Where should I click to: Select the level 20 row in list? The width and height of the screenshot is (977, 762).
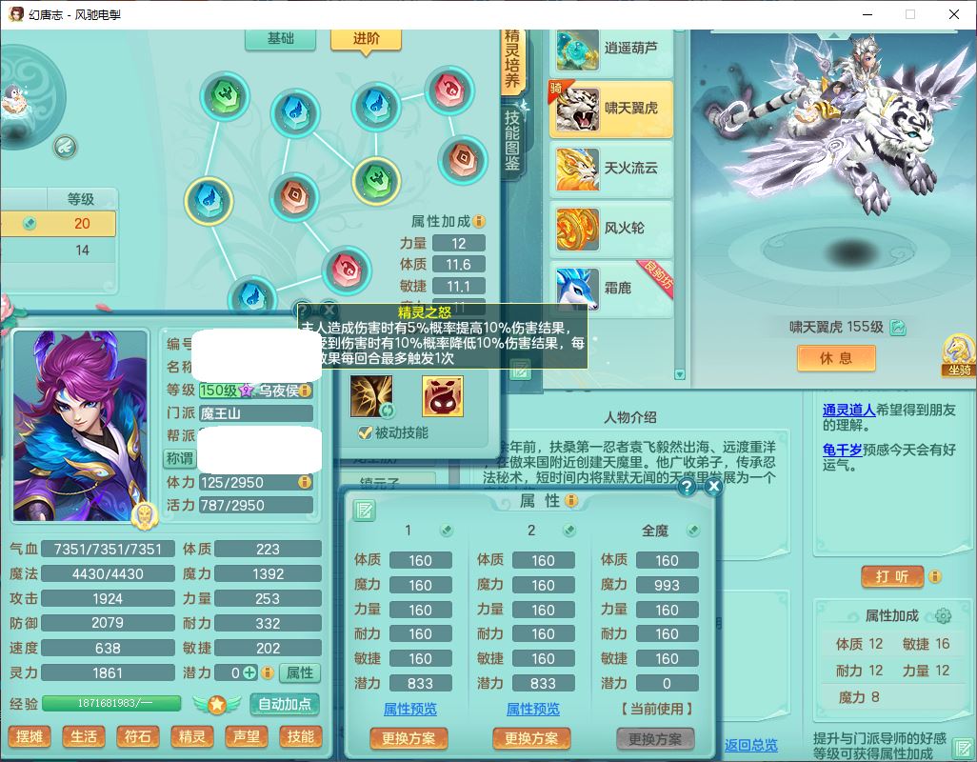58,224
